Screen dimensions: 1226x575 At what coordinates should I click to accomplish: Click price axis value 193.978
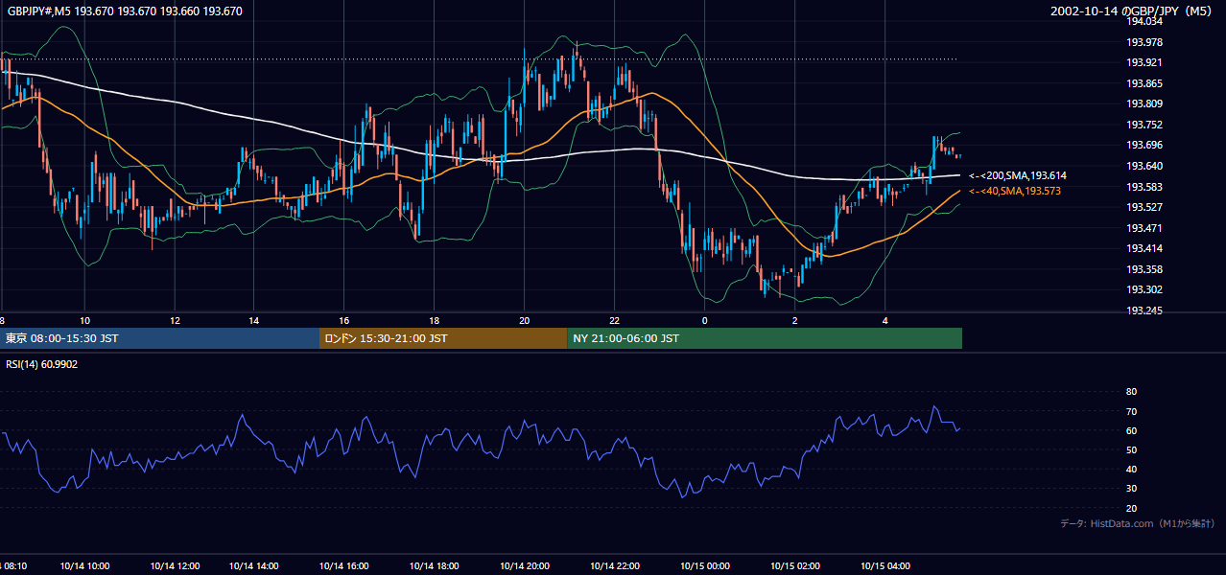coord(1144,42)
